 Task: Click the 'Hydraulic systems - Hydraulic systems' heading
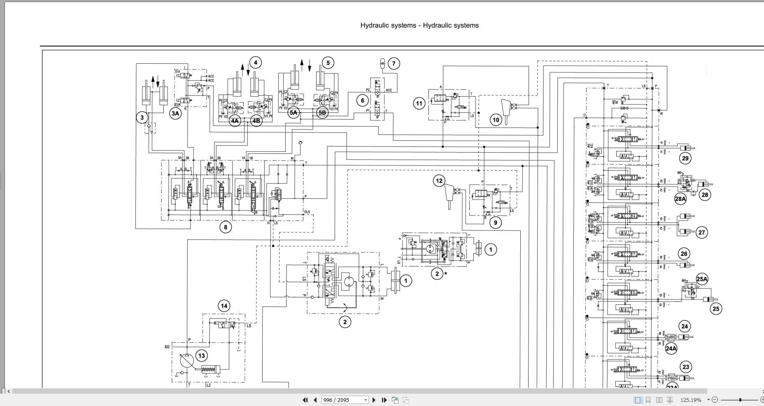click(x=419, y=25)
